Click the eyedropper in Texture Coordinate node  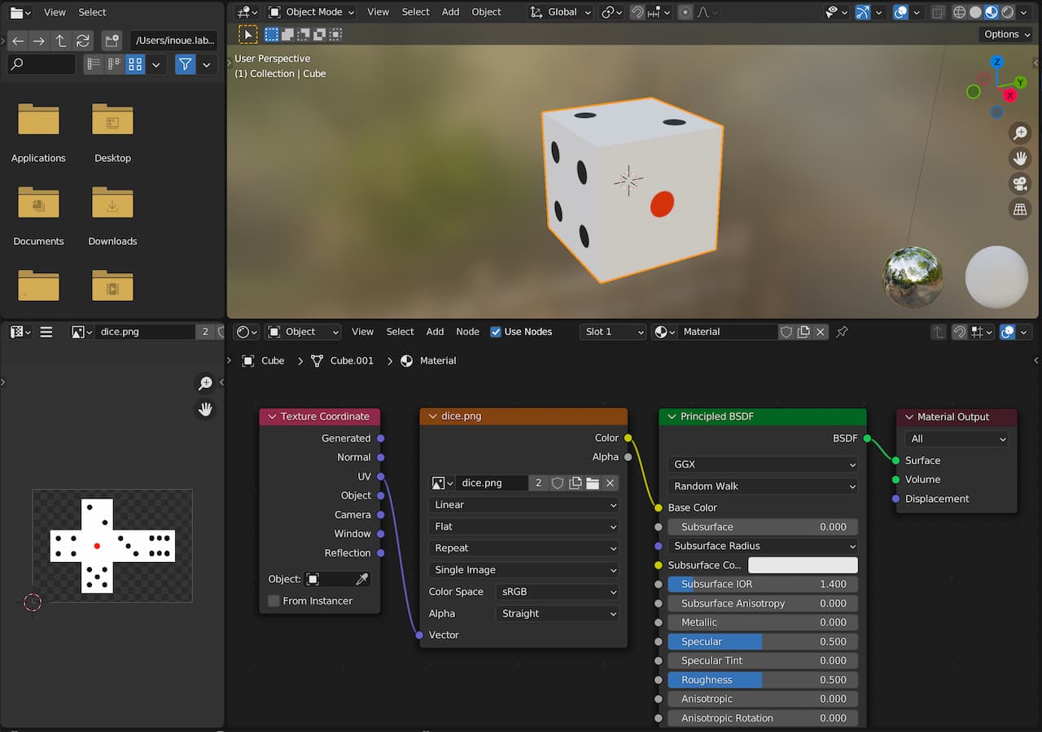(362, 579)
